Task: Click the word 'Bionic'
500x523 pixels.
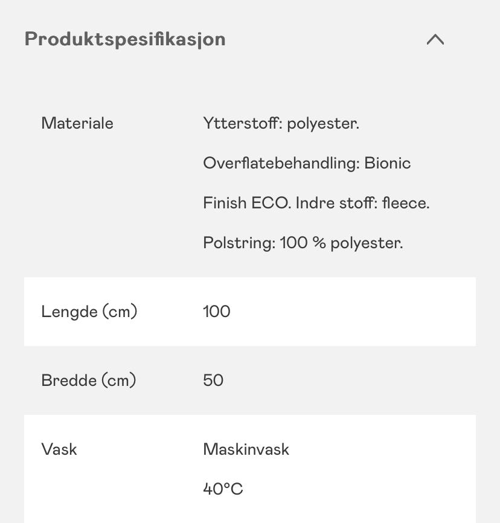Action: pos(387,163)
